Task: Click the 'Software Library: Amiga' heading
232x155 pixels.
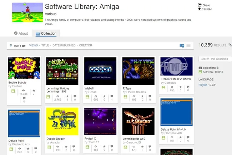Action: point(82,6)
